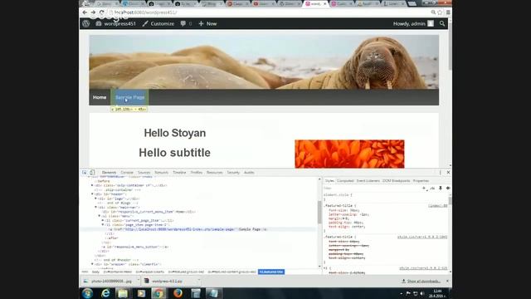The width and height of the screenshot is (531, 299).
Task: Collapse the div class main-nav node
Action: point(96,207)
